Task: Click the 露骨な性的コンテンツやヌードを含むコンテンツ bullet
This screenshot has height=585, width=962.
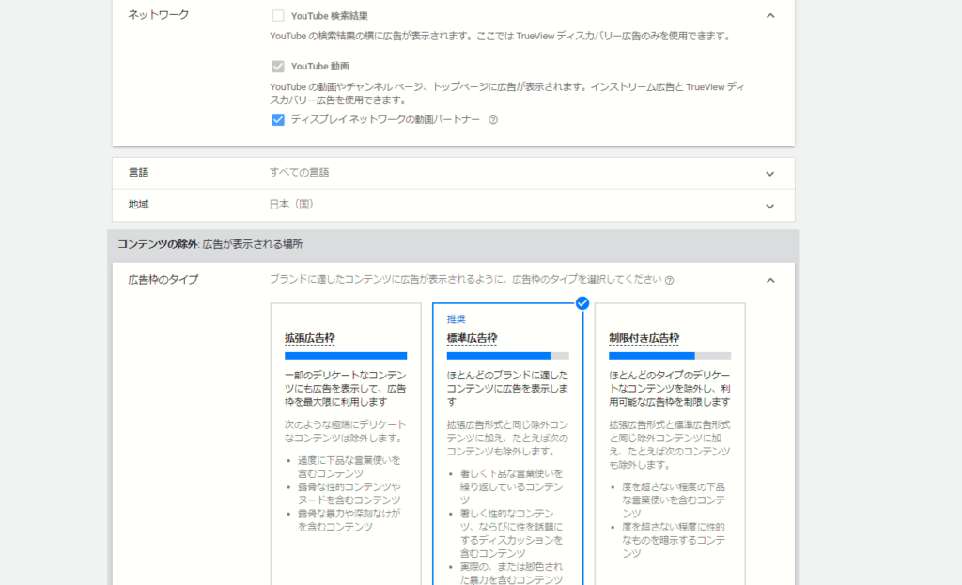Action: click(349, 493)
